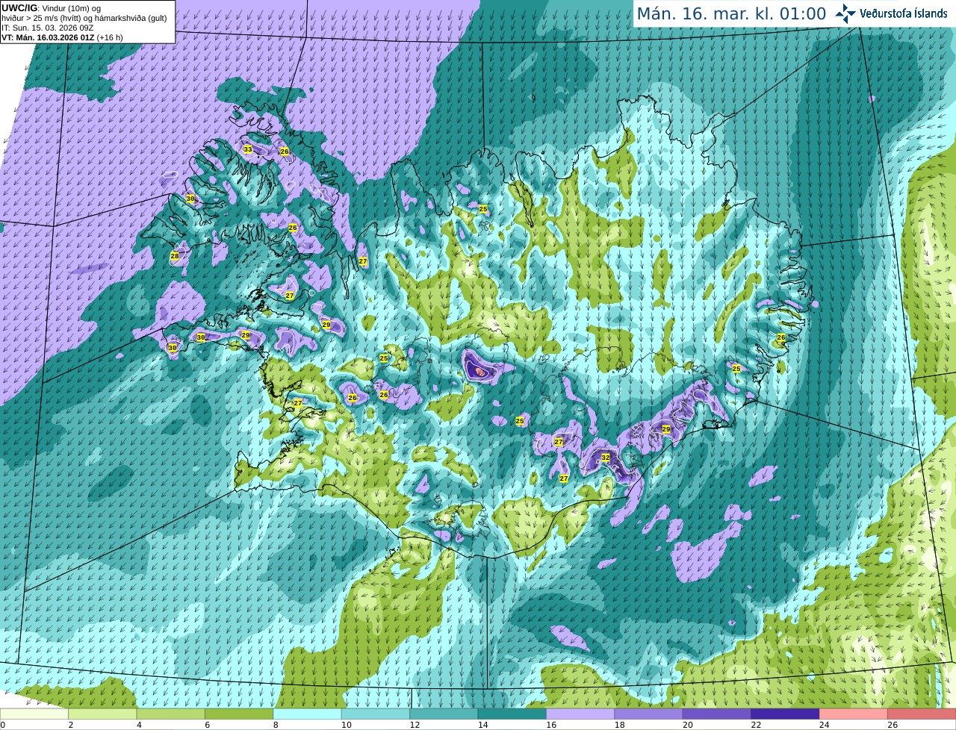The height and width of the screenshot is (730, 956).
Task: Click the Veðurstofa Íslands logo icon
Action: [x=845, y=13]
